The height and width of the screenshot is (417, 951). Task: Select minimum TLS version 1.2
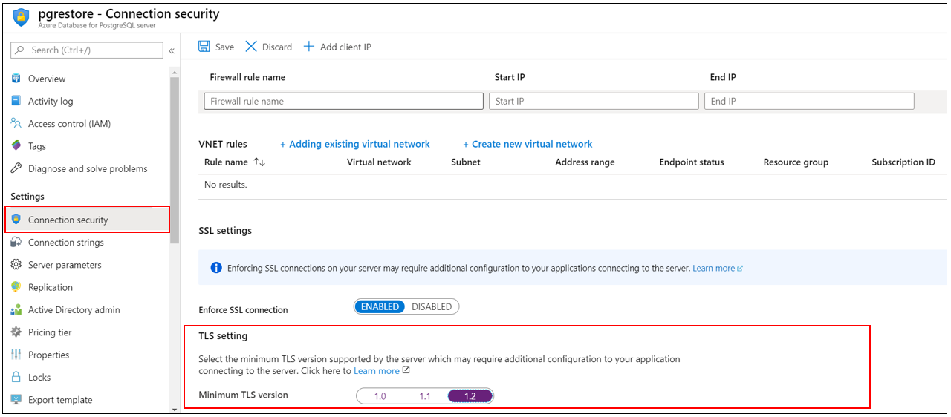click(470, 396)
